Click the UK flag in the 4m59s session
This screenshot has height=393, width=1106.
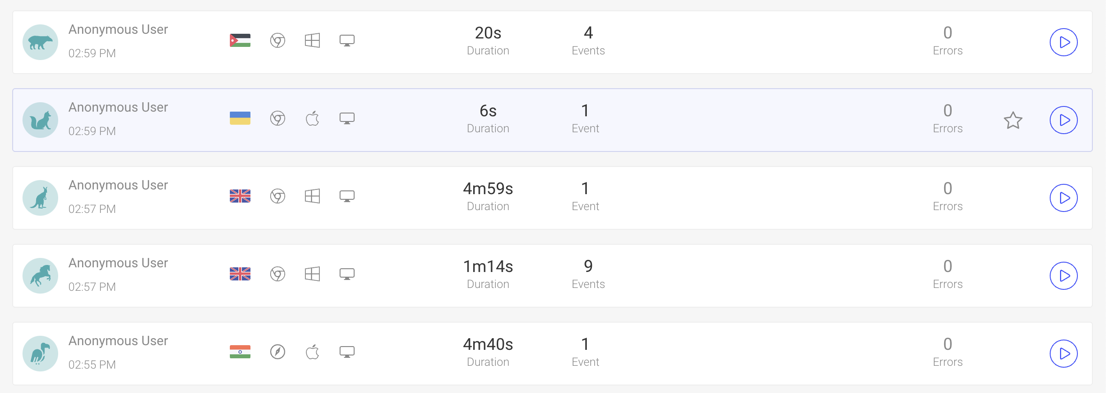pos(240,196)
